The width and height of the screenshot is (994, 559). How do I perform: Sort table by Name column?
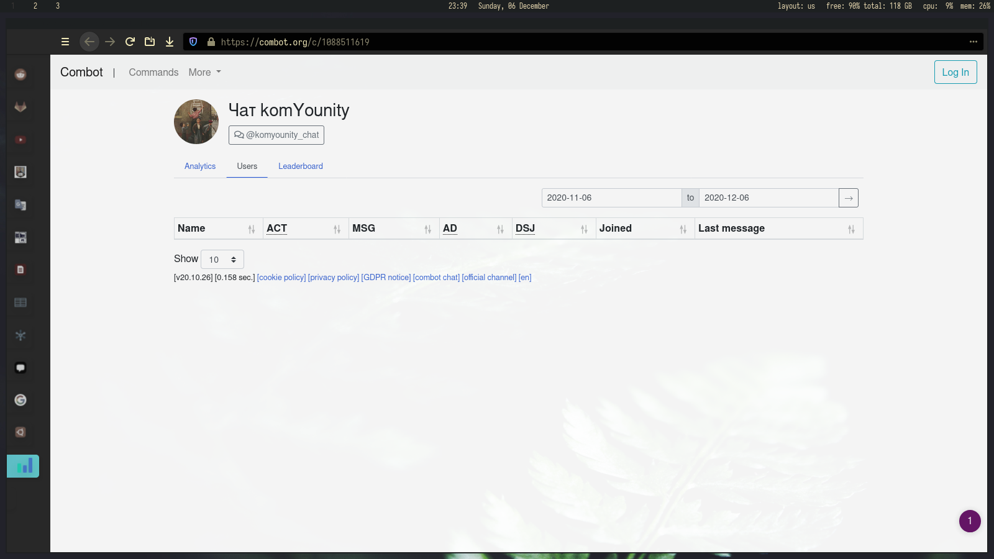pos(217,229)
